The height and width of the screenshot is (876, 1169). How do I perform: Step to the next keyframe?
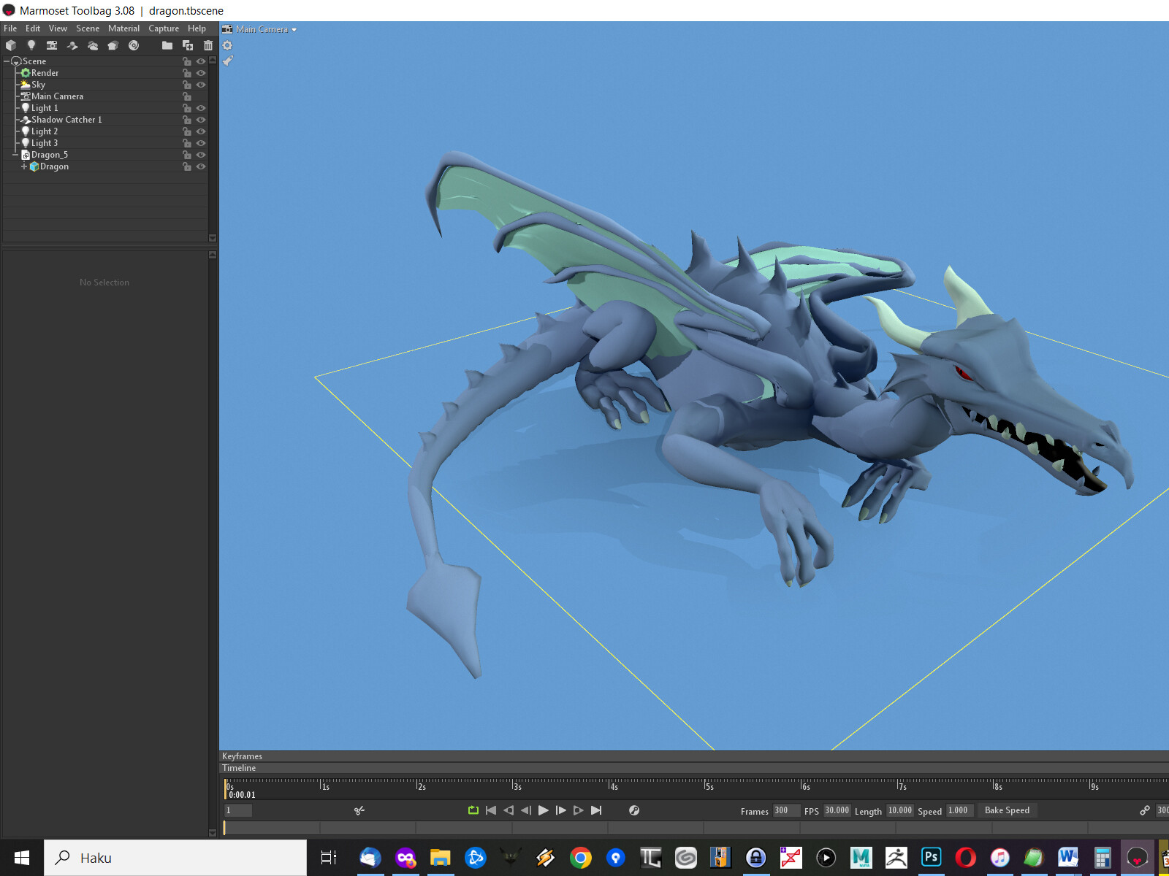coord(579,810)
